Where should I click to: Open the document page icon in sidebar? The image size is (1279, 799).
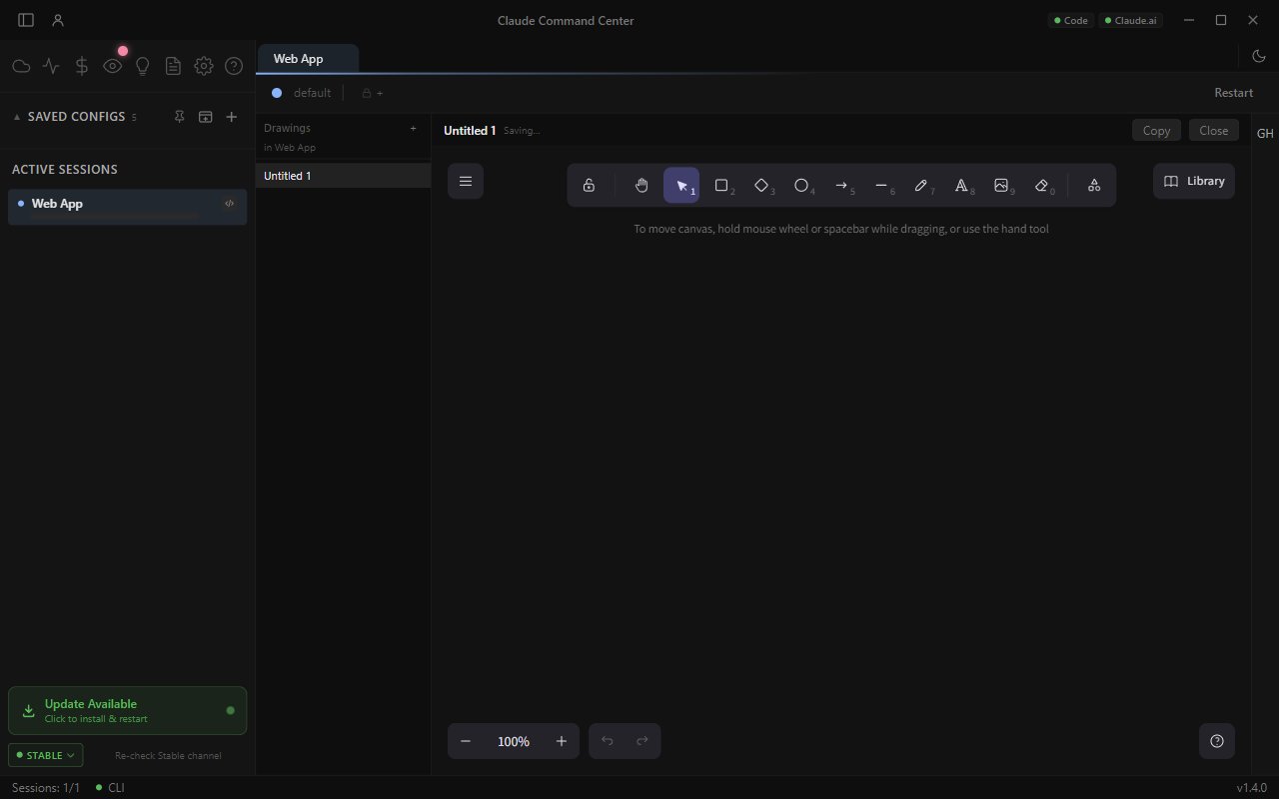[173, 66]
